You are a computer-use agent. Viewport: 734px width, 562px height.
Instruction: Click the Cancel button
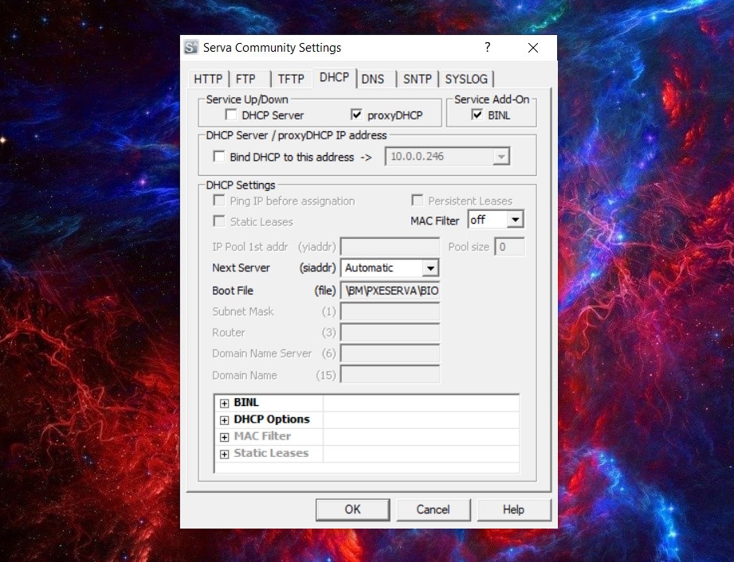(433, 509)
